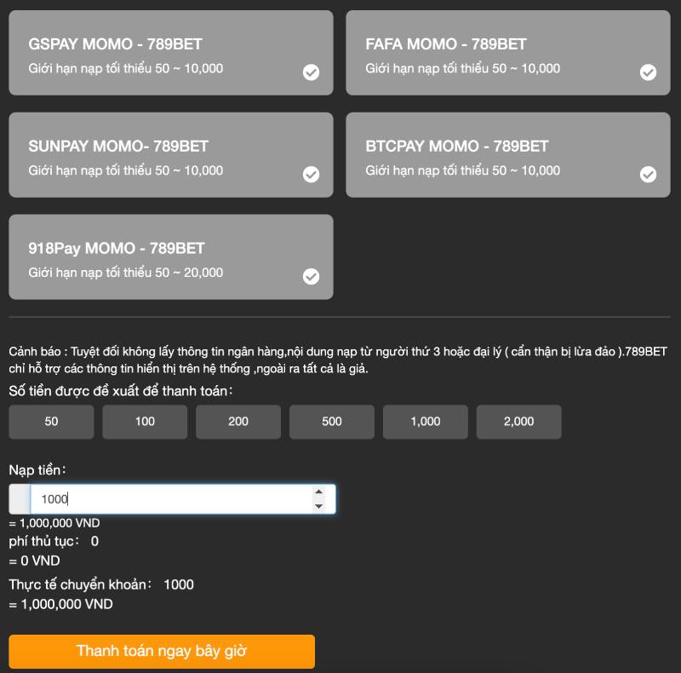Choose the 50 suggested payment amount

point(51,422)
